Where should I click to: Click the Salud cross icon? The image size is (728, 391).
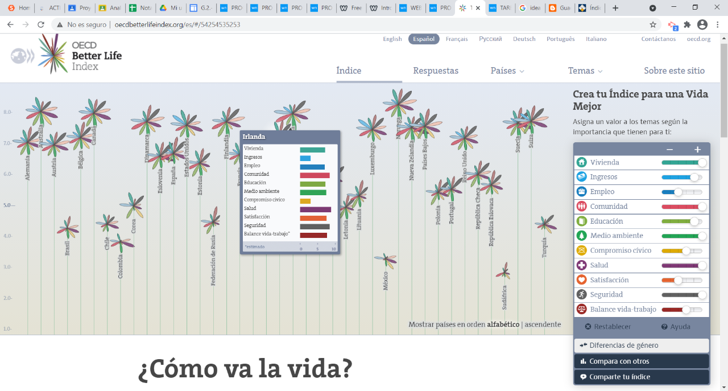click(x=582, y=265)
